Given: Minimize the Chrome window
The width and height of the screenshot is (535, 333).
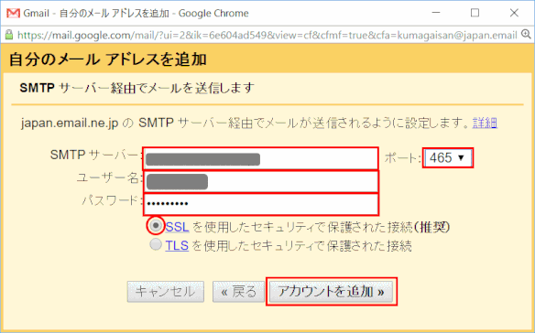Looking at the screenshot, I should [435, 13].
